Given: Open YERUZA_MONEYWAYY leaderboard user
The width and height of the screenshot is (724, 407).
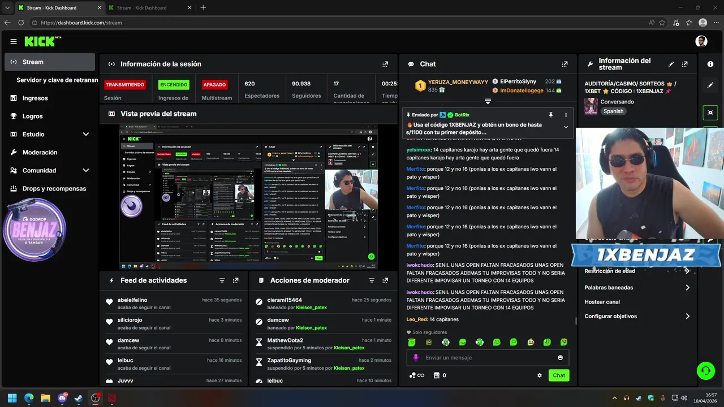Looking at the screenshot, I should (458, 82).
